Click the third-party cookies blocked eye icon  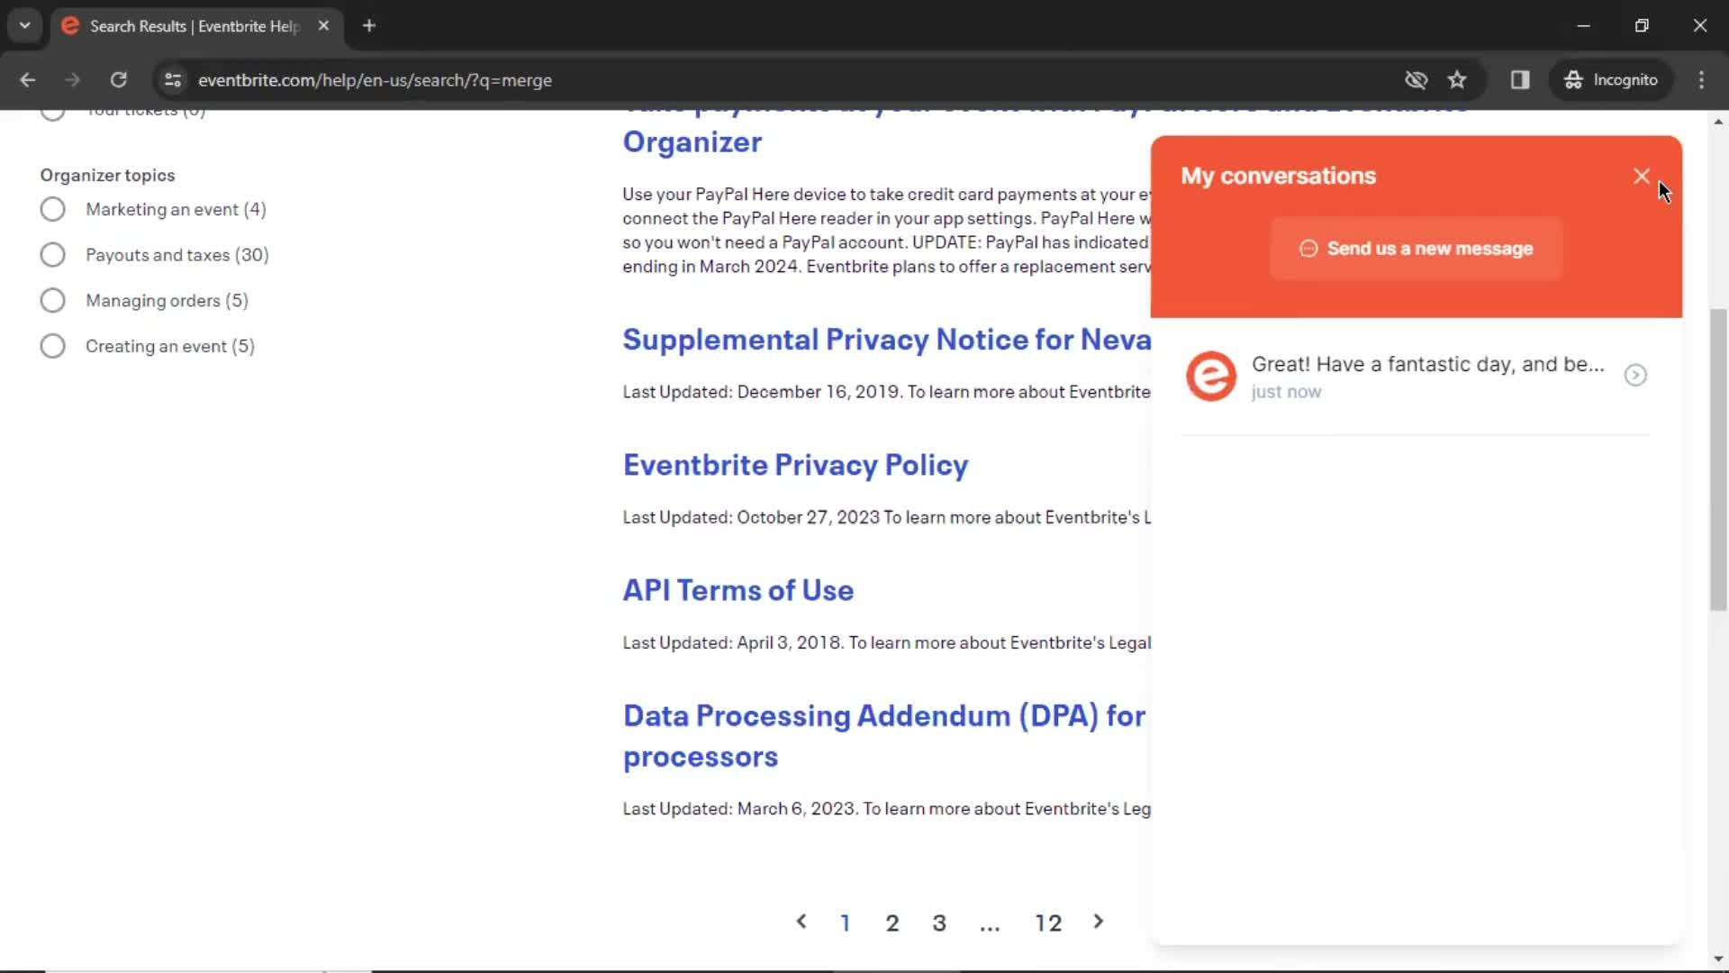point(1416,80)
